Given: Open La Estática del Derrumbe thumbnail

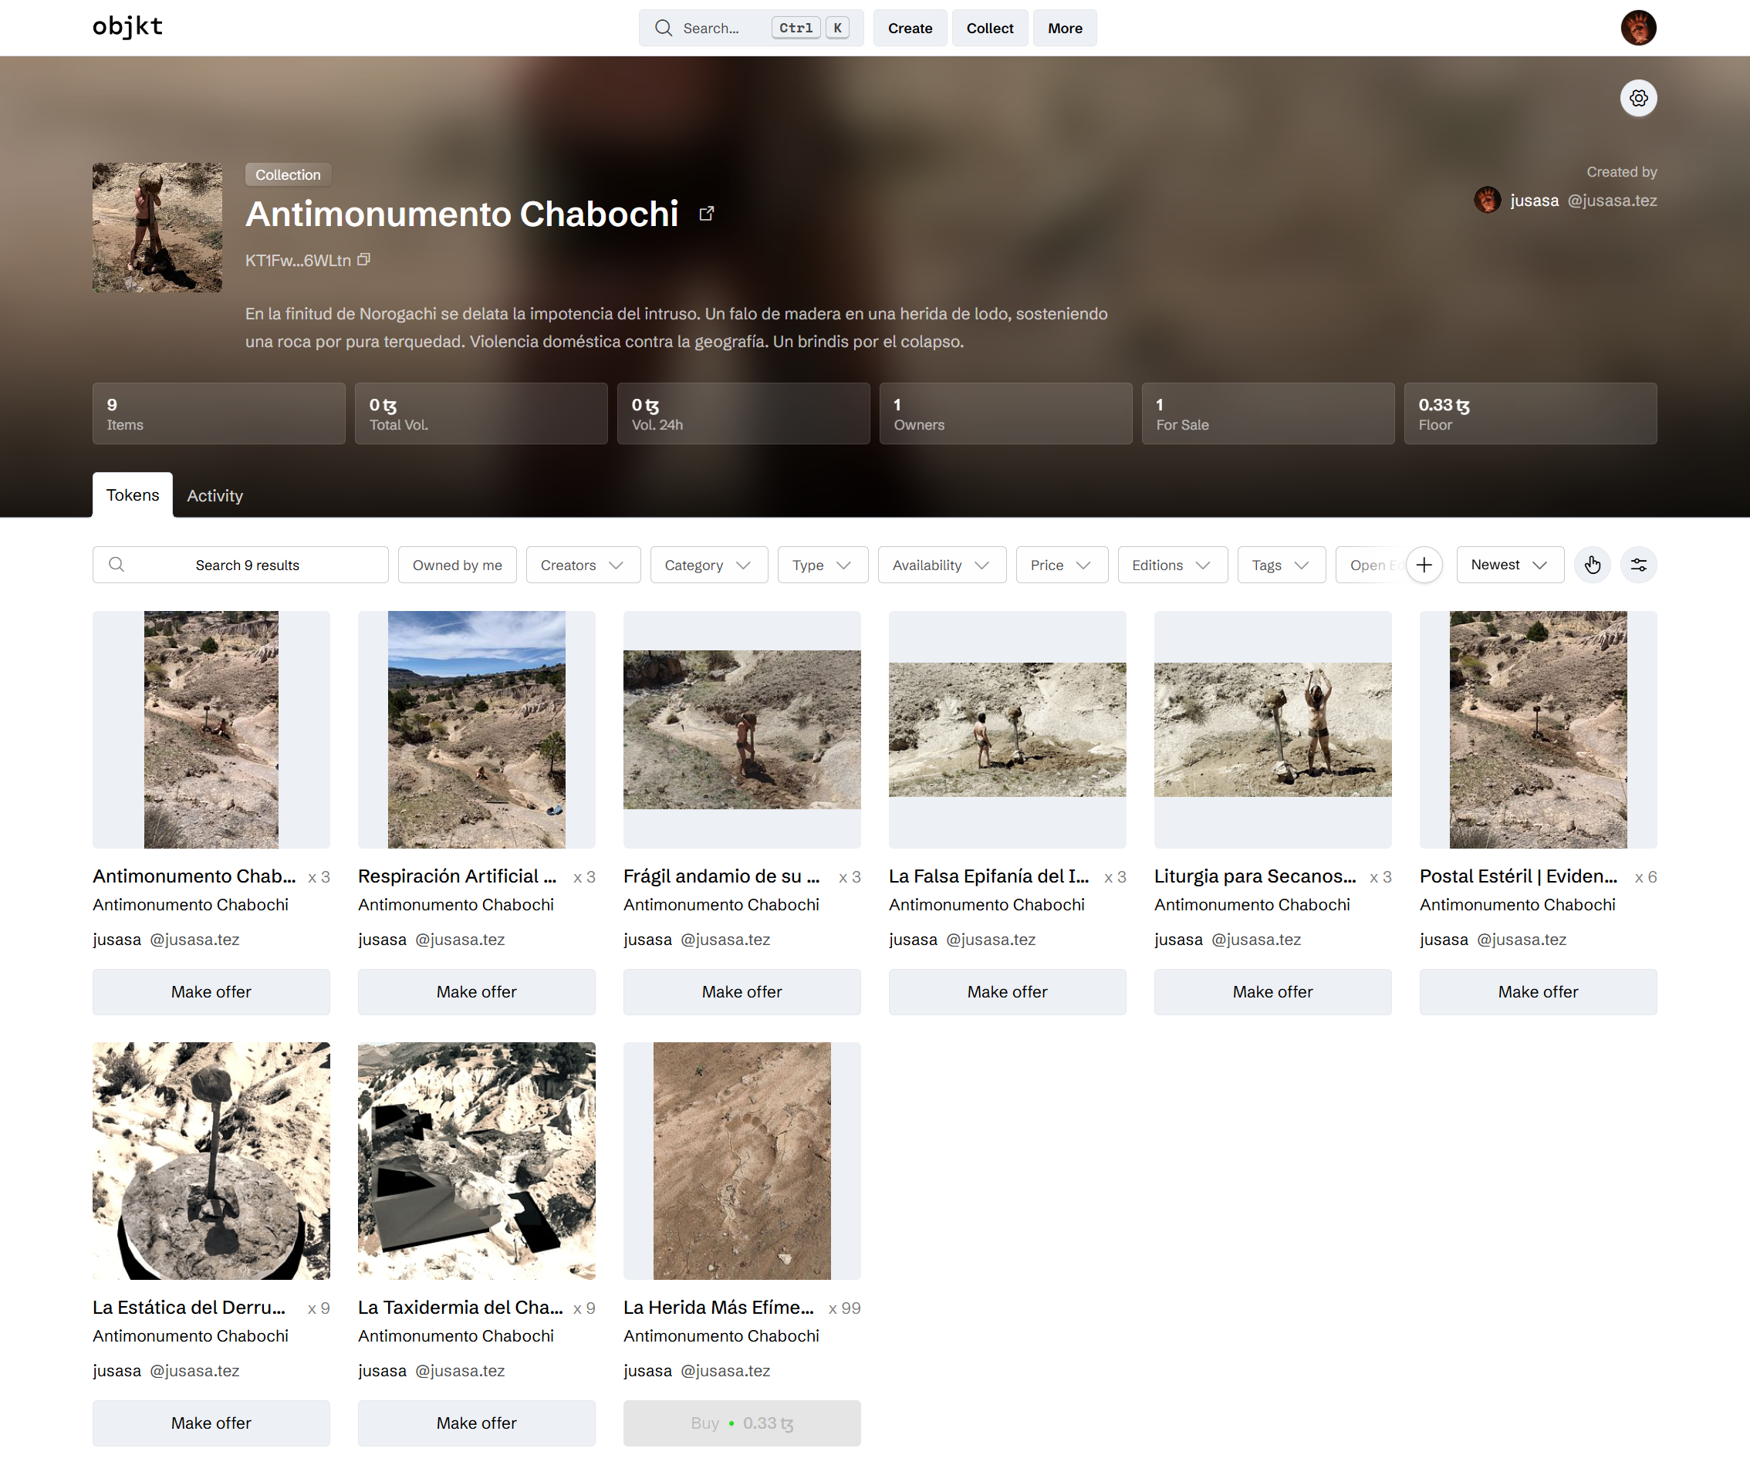Looking at the screenshot, I should 211,1161.
